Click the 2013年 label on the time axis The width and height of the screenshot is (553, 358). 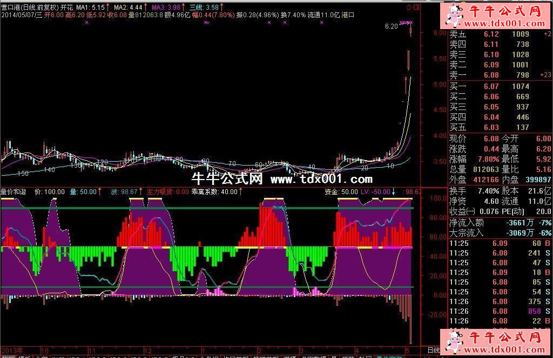point(11,350)
